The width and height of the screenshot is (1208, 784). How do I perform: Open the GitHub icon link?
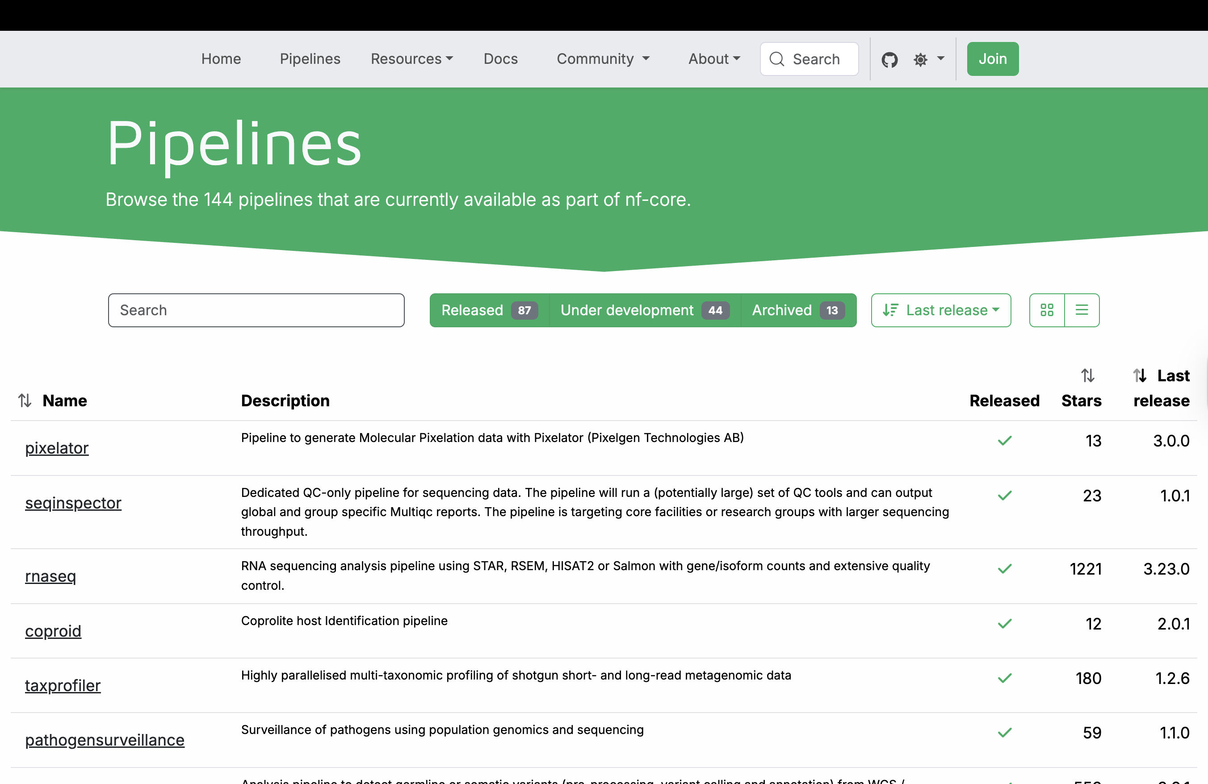pos(889,59)
